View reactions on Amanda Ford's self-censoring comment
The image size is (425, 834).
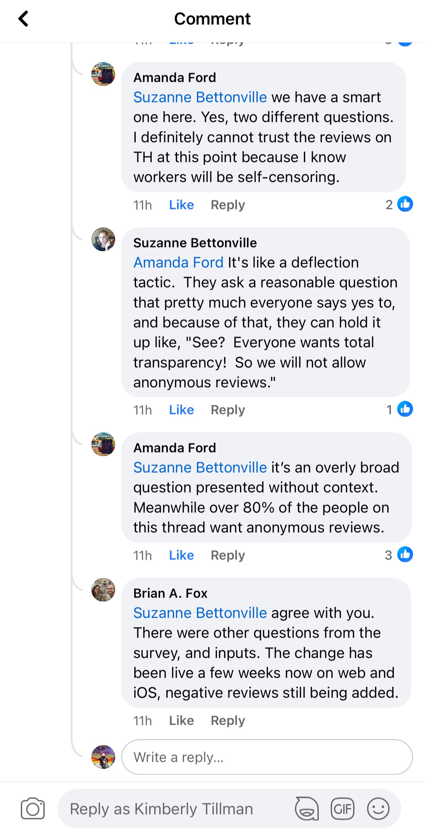coord(399,204)
